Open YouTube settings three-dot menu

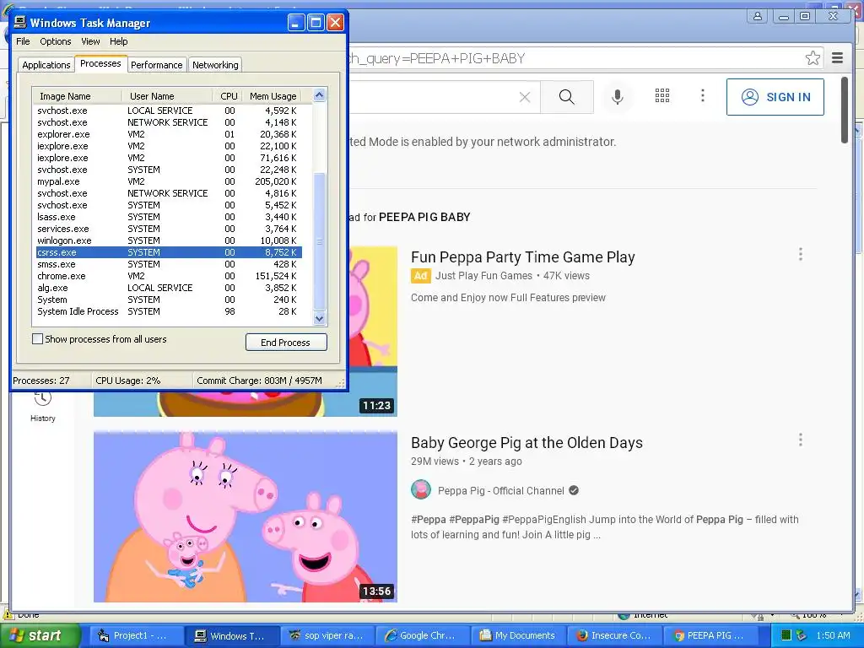coord(703,96)
